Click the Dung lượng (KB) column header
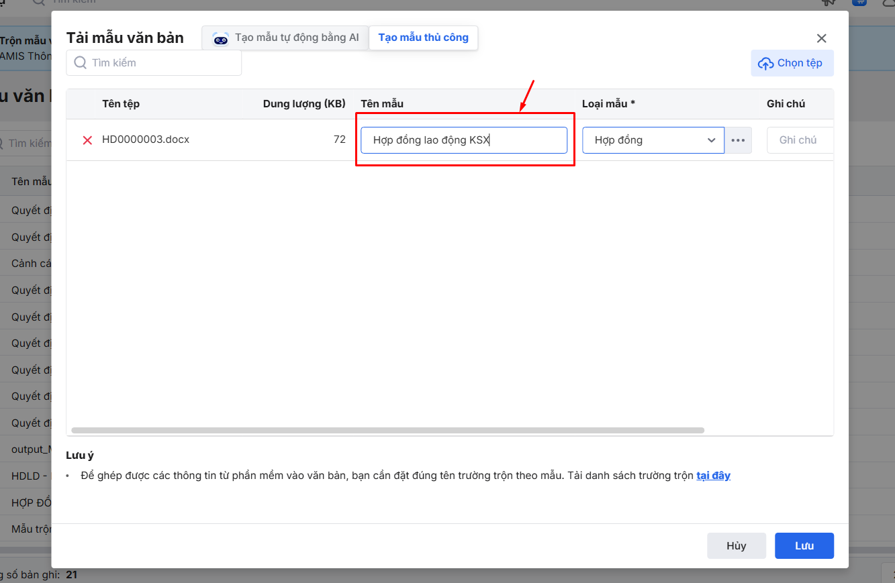The height and width of the screenshot is (583, 895). tap(303, 103)
